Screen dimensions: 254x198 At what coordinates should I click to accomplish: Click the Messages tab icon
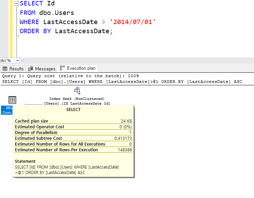click(x=30, y=69)
